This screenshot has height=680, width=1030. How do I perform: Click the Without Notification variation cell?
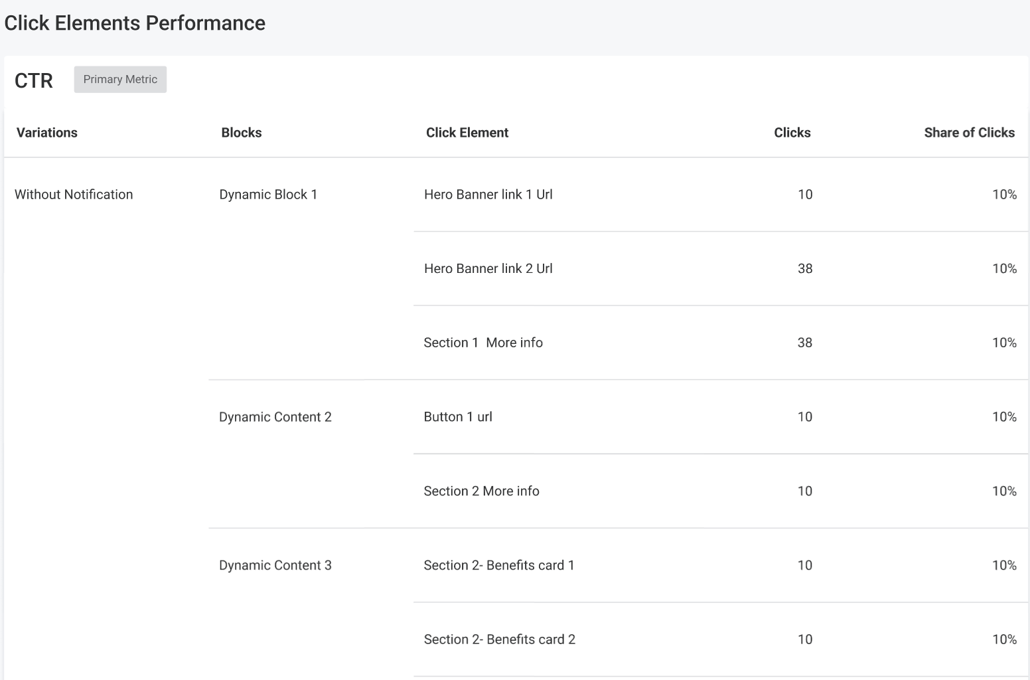pos(74,195)
